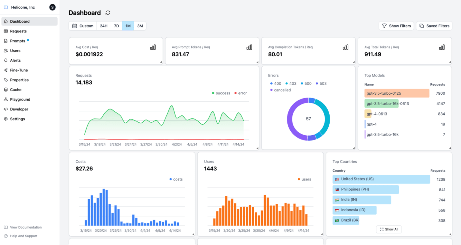461x245 pixels.
Task: Click the Alerts bell icon in sidebar
Action: 6,60
